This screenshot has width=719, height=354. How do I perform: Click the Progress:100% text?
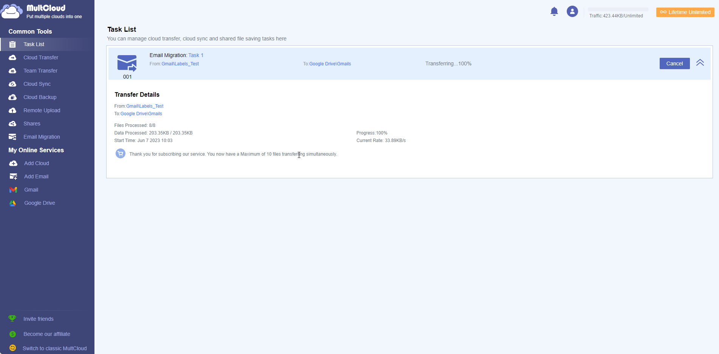coord(372,133)
